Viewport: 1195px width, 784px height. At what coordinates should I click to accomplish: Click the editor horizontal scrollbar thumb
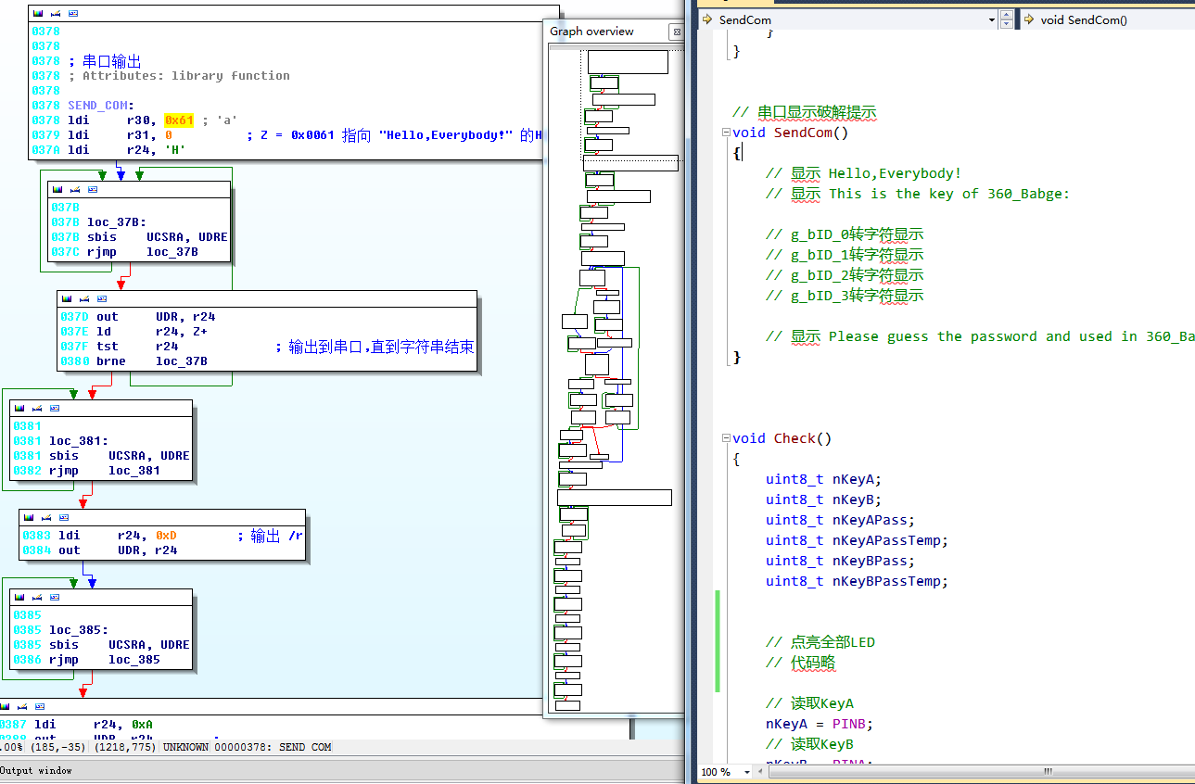[x=1048, y=771]
